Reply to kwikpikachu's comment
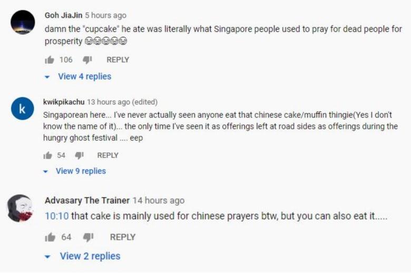The width and height of the screenshot is (411, 274). point(107,155)
